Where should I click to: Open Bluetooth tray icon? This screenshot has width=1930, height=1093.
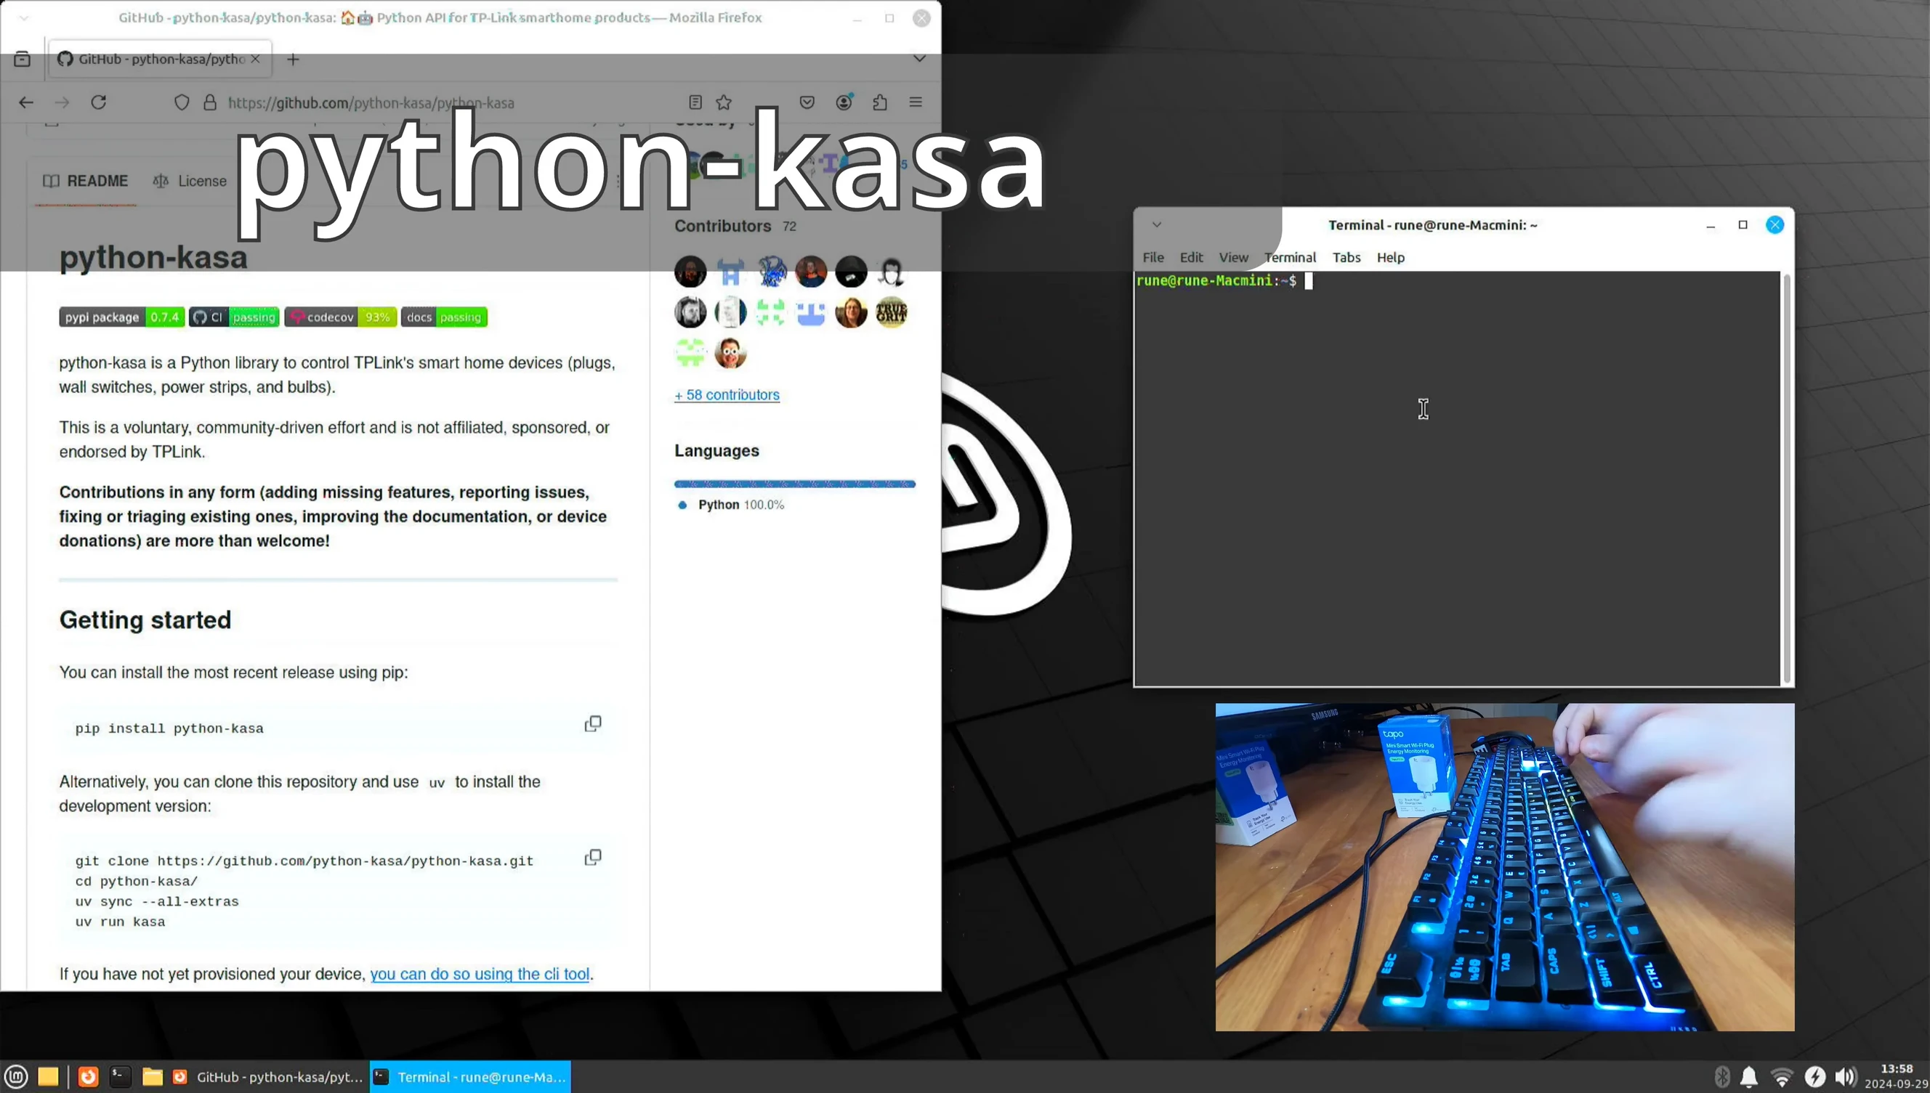pos(1722,1077)
